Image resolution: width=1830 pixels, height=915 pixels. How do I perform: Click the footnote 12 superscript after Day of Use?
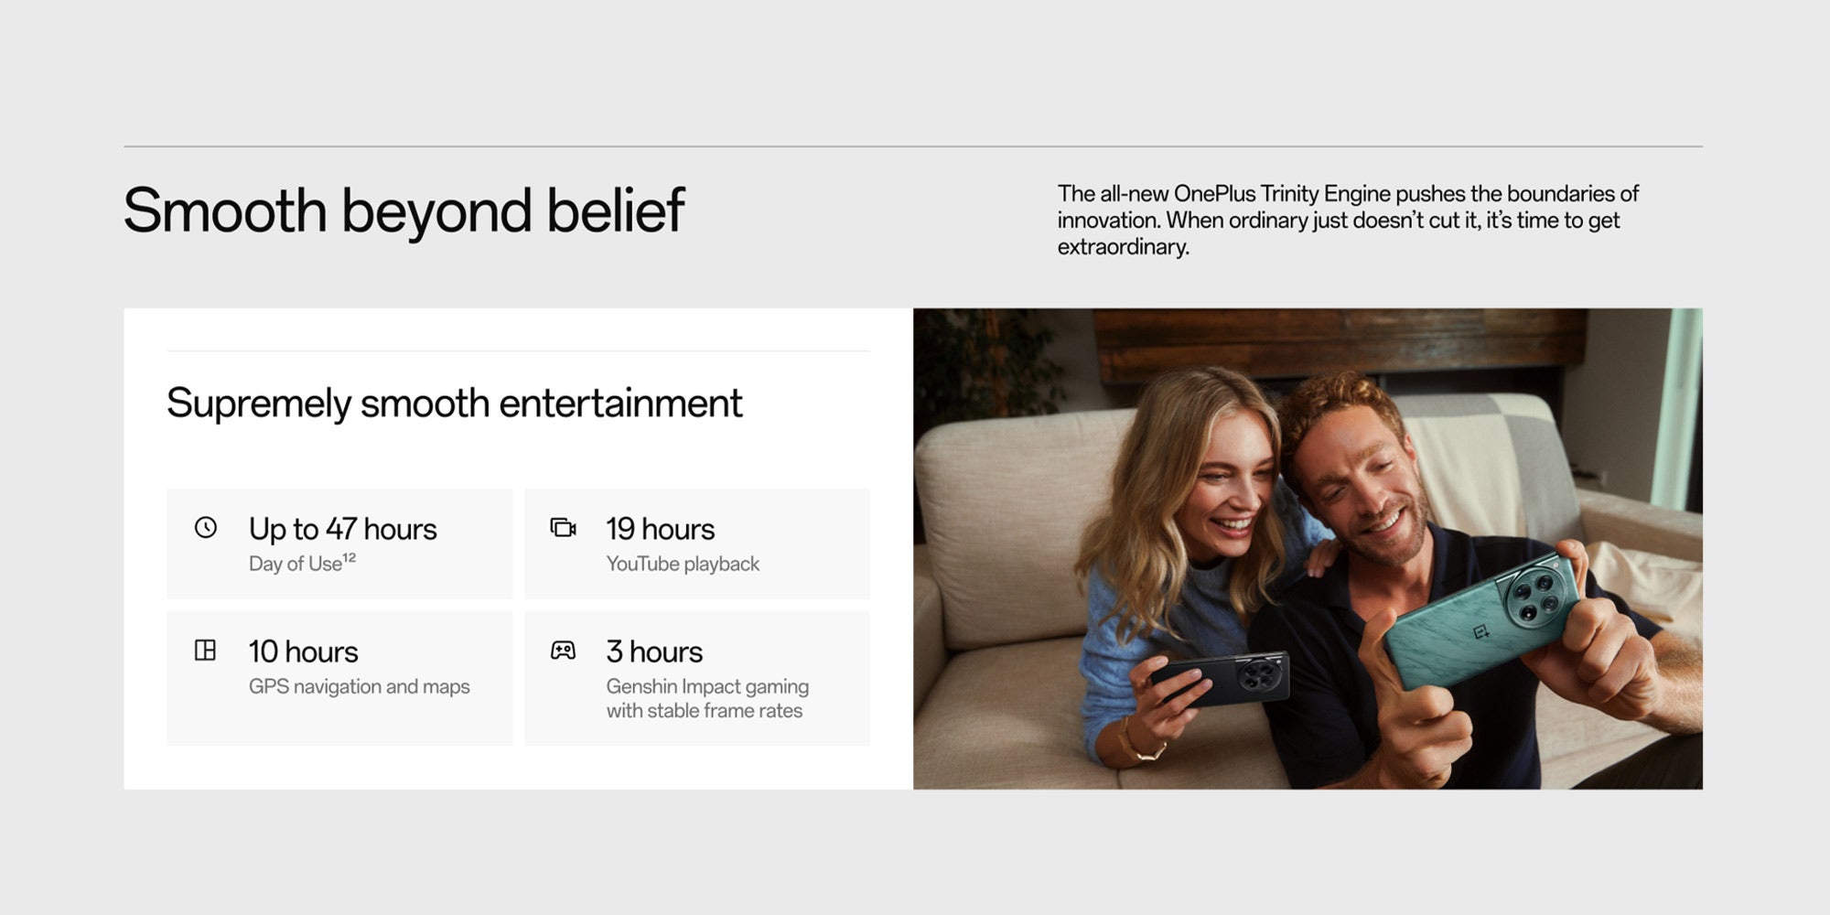[x=350, y=558]
